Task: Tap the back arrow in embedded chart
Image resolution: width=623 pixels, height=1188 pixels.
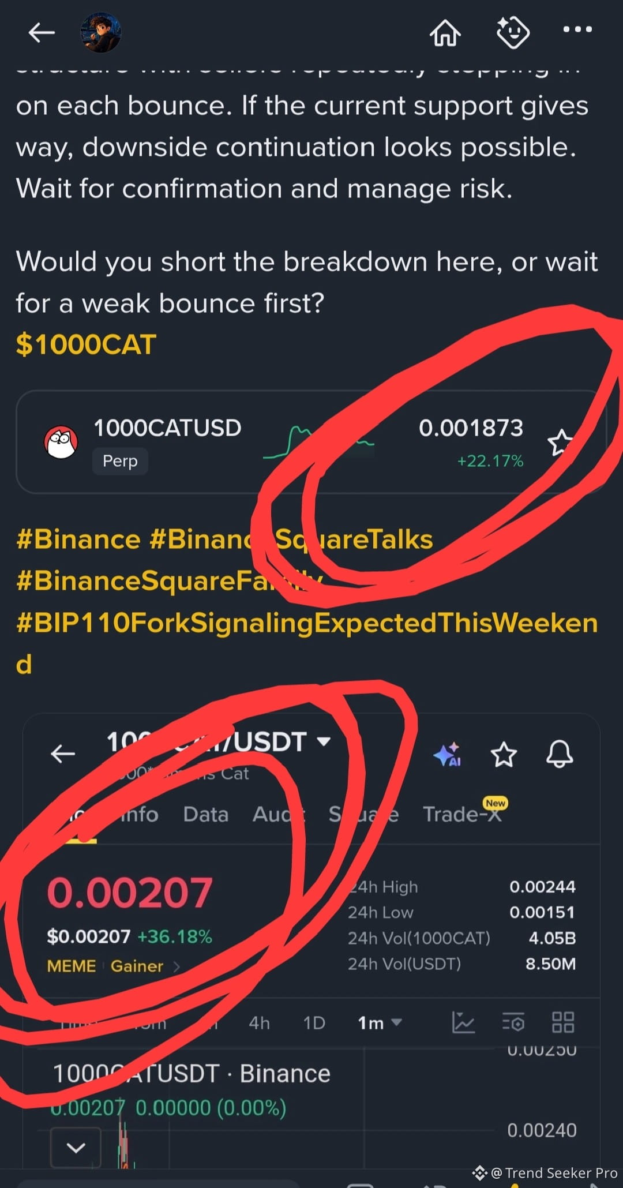Action: [x=63, y=754]
